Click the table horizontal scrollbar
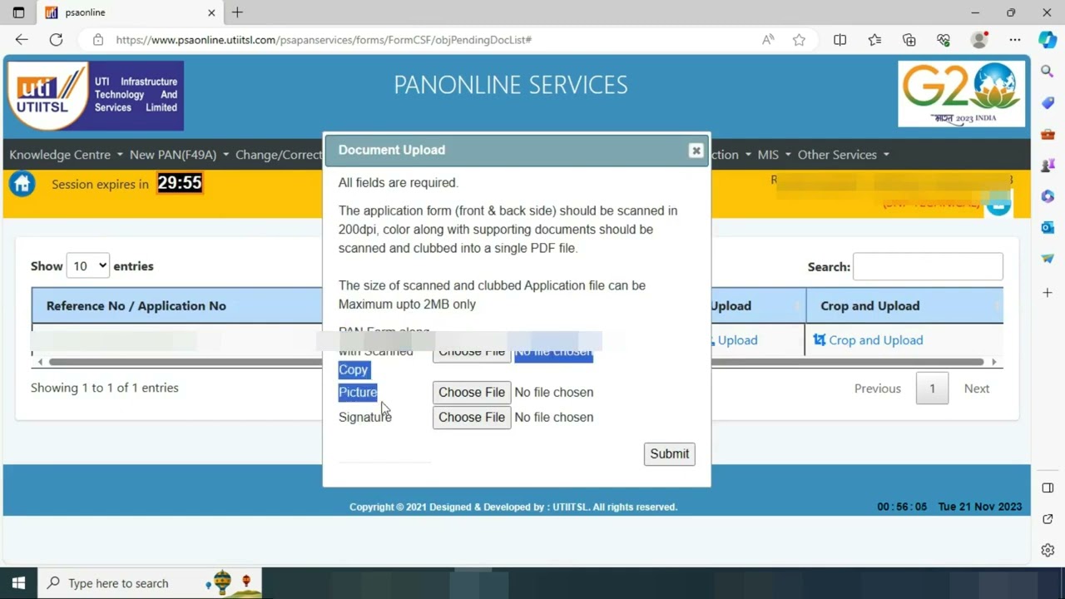1065x599 pixels. 516,362
